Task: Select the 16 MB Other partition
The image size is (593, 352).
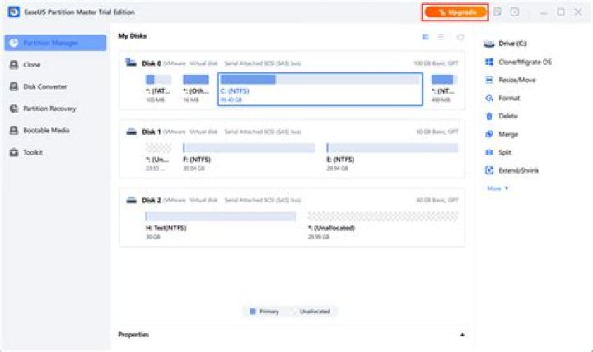Action: (x=196, y=90)
